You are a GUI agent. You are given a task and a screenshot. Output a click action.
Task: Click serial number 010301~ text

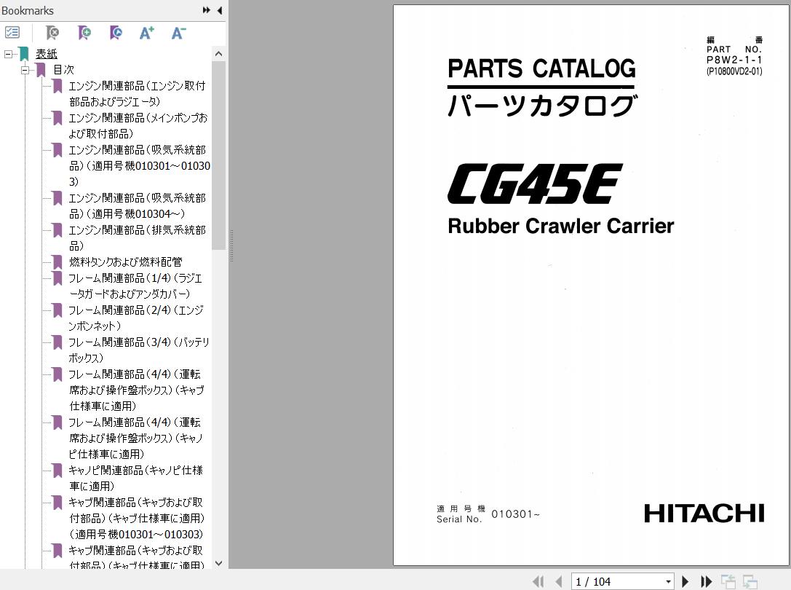(x=515, y=514)
